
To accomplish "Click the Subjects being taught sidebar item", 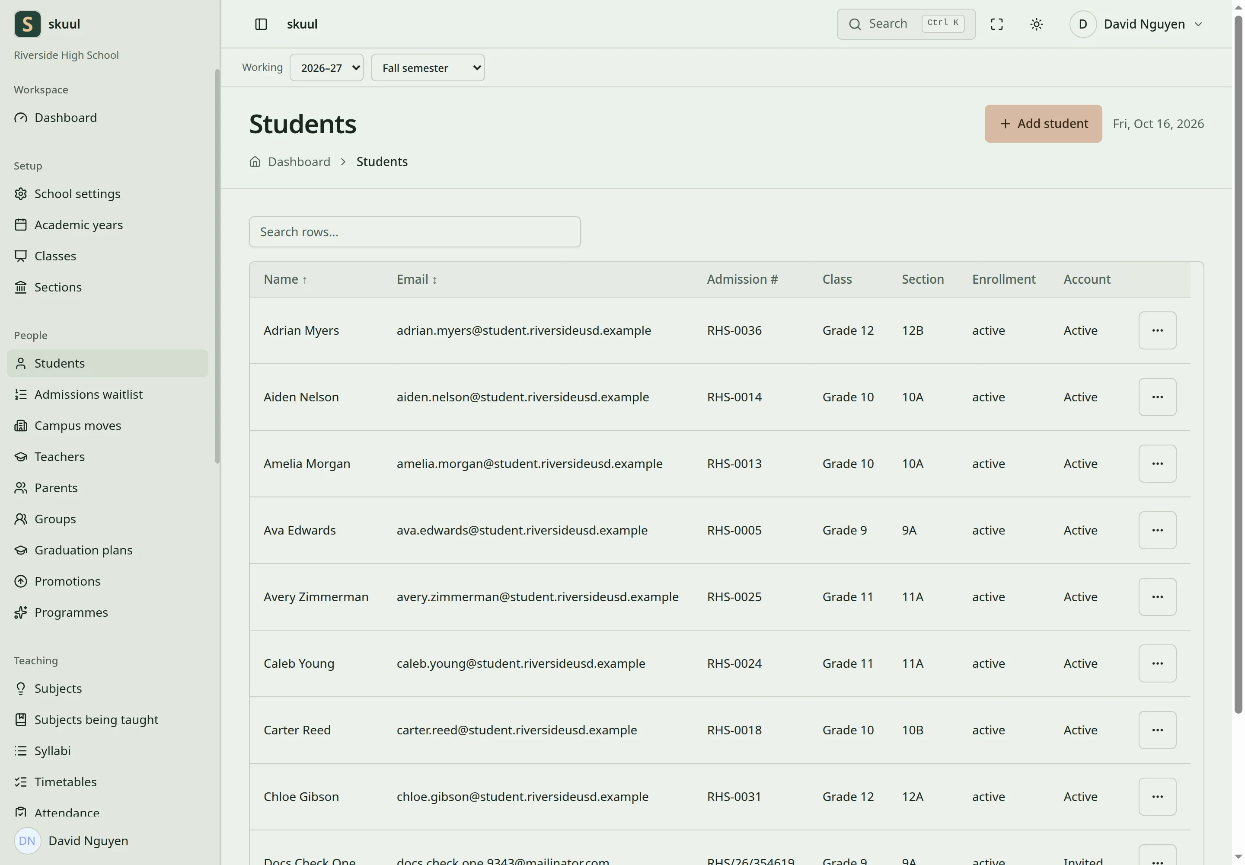I will [107, 719].
